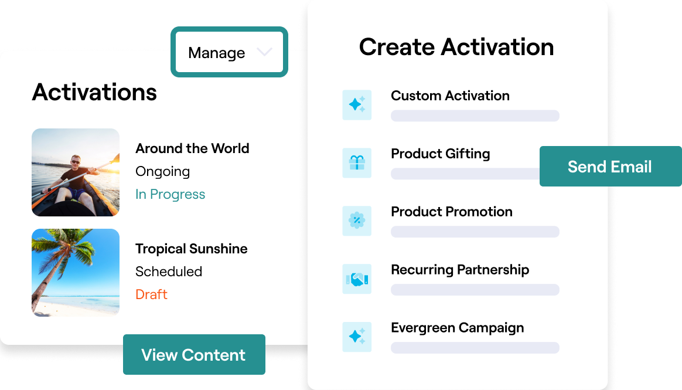The image size is (682, 390).
Task: Click the View Content button
Action: coord(194,354)
